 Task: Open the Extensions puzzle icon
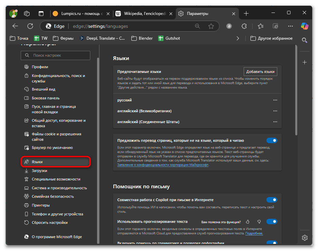(244, 26)
